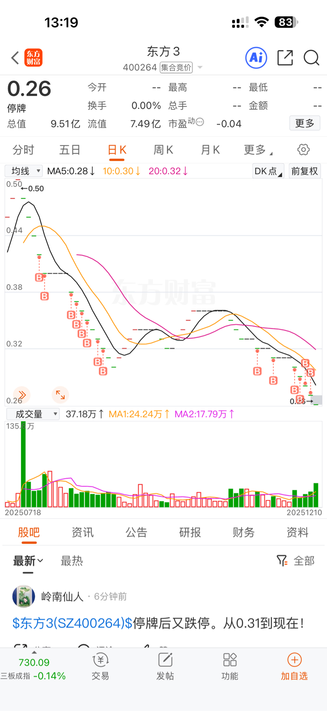Open the 资讯 tab

point(83,532)
